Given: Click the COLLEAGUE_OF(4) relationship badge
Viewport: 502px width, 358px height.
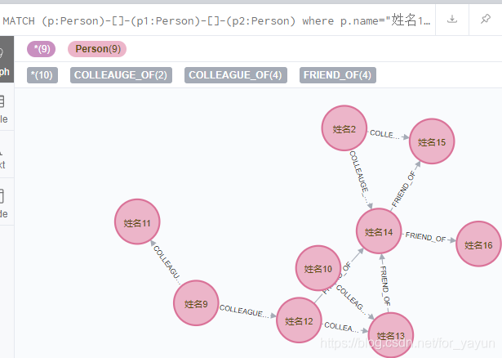Looking at the screenshot, I should tap(236, 75).
